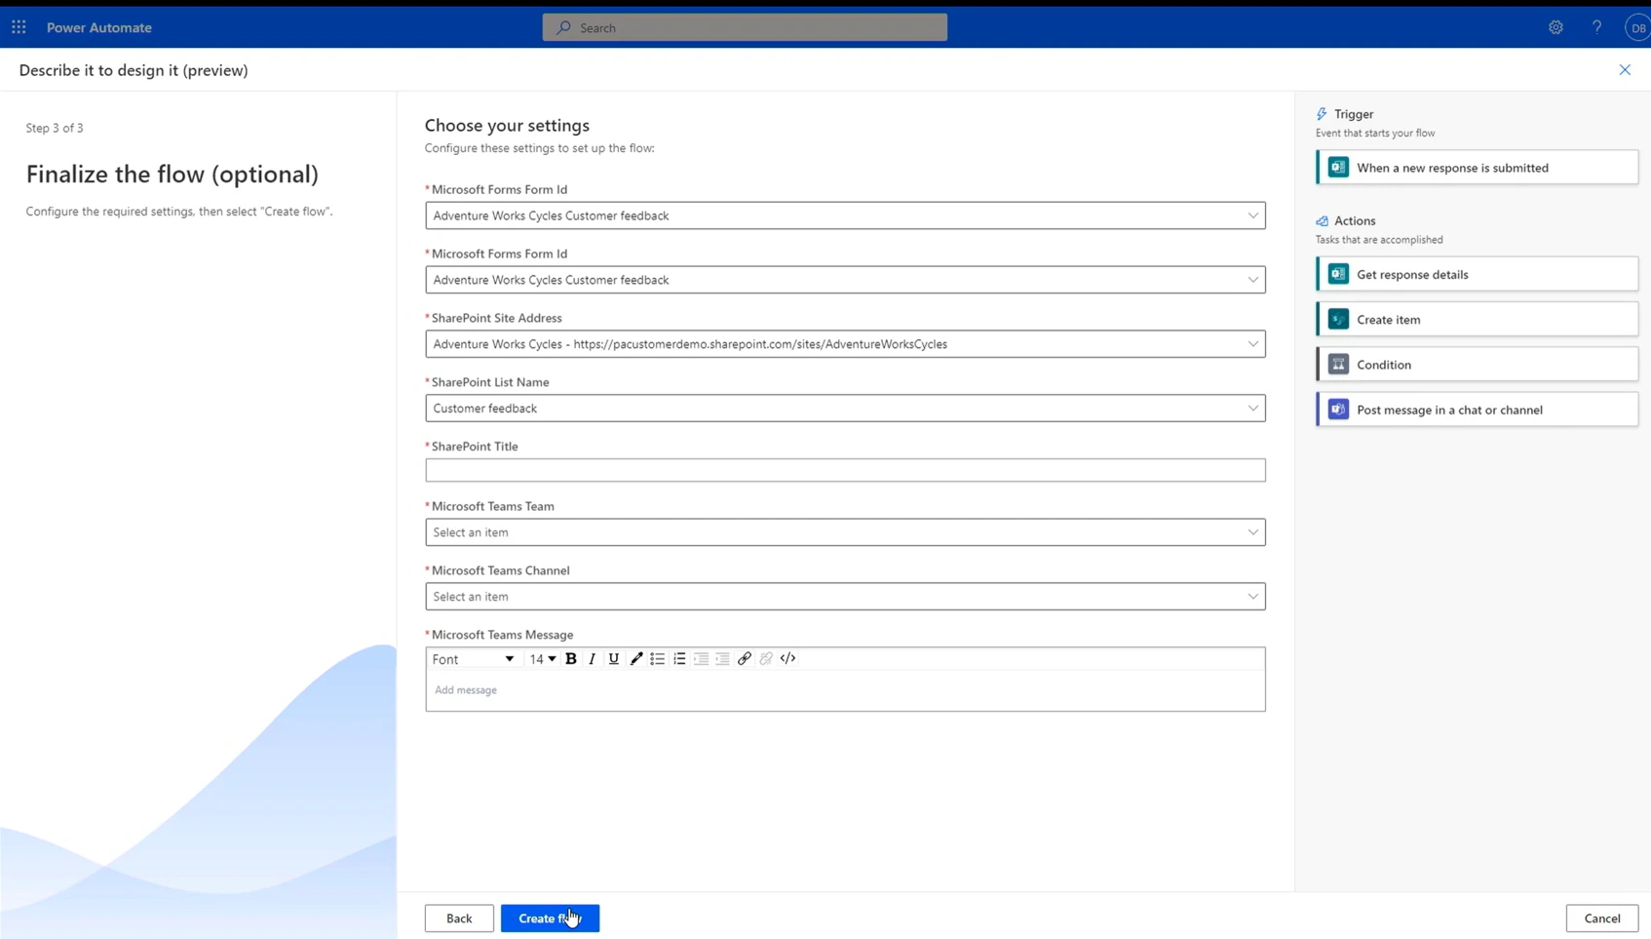Click the 'Choose your settings' heading
This screenshot has height=939, width=1651.
point(507,126)
